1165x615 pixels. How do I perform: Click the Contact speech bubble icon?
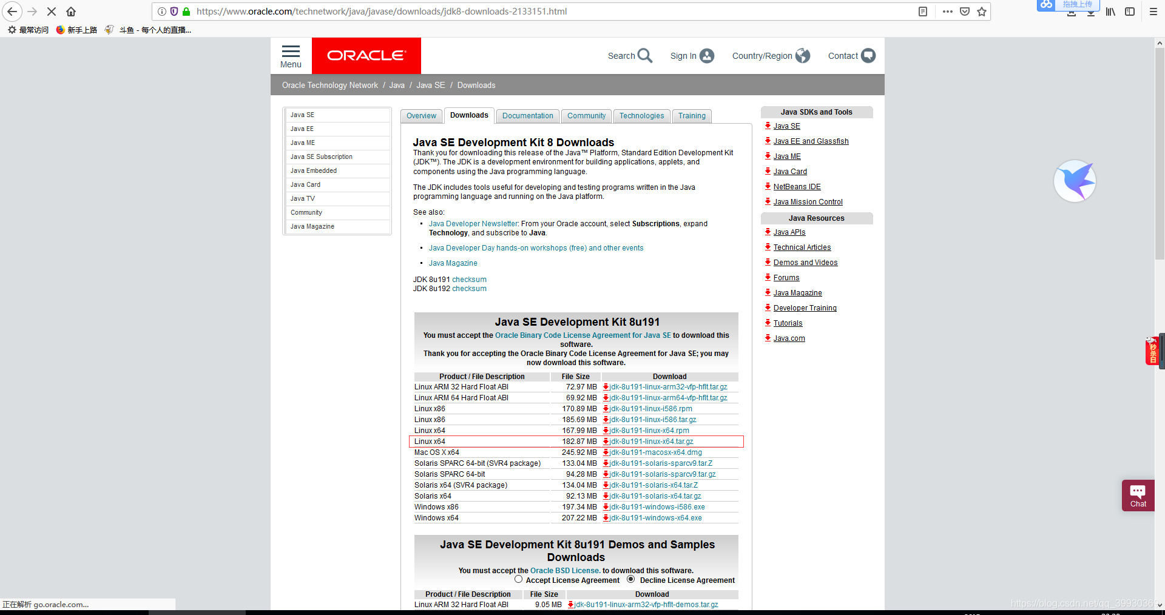868,56
